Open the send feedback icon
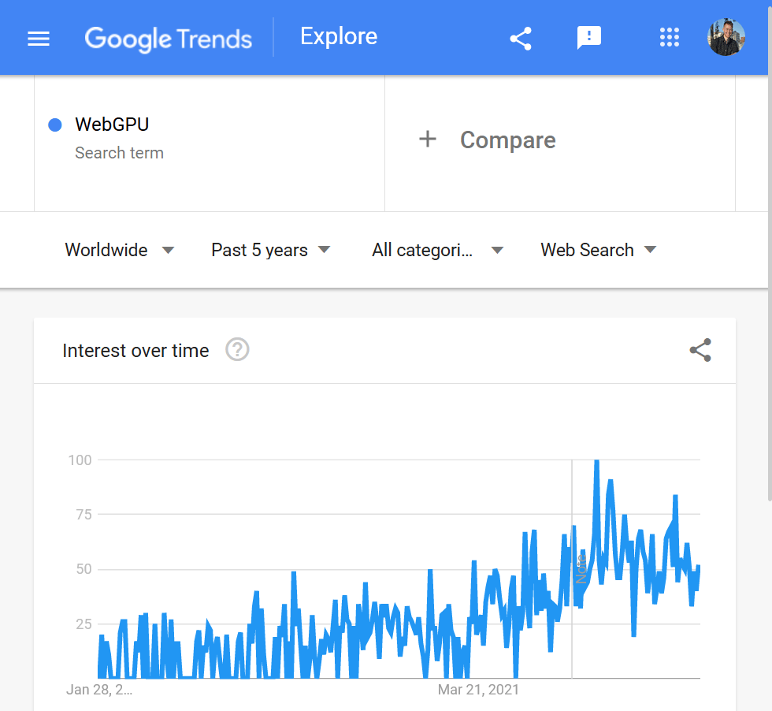This screenshot has height=711, width=772. pyautogui.click(x=589, y=38)
